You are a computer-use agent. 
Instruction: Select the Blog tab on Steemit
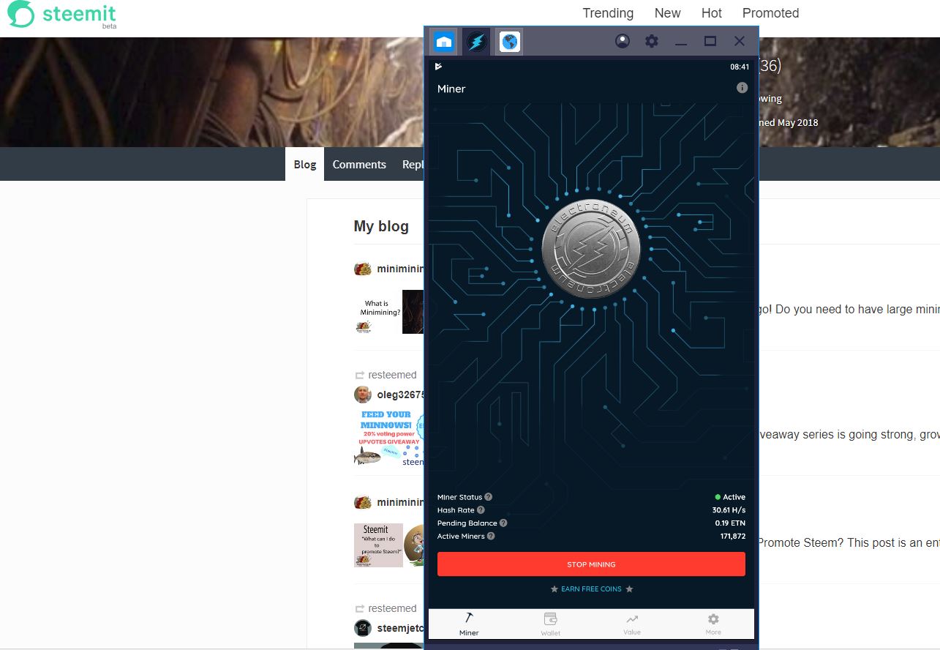[x=304, y=165]
